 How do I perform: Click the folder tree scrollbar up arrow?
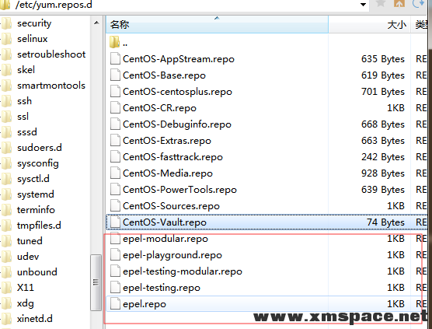(x=96, y=23)
